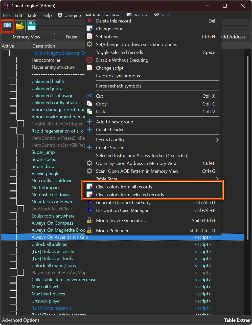Select the [Lua] Force respawn record
This screenshot has height=325, width=252.
[x=51, y=308]
